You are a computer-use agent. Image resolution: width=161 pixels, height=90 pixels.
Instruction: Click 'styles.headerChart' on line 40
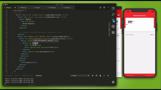pyautogui.click(x=60, y=36)
